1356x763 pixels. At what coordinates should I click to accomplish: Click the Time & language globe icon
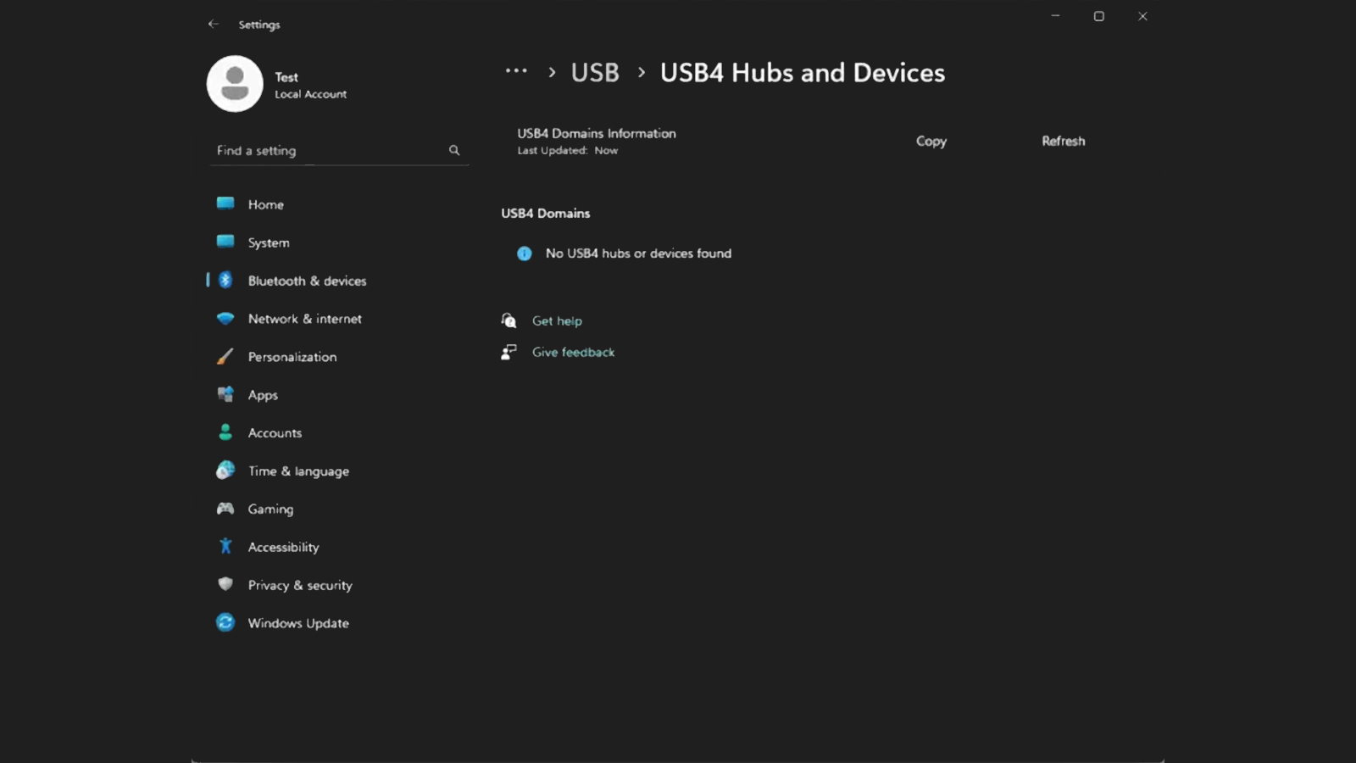click(x=225, y=471)
